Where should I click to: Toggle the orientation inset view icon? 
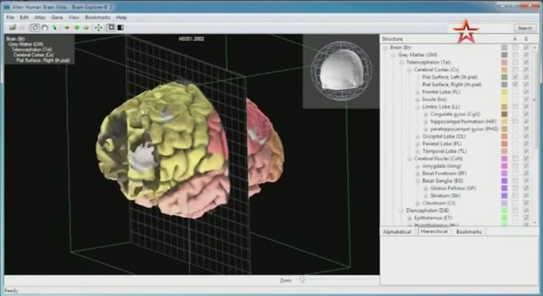[x=111, y=27]
